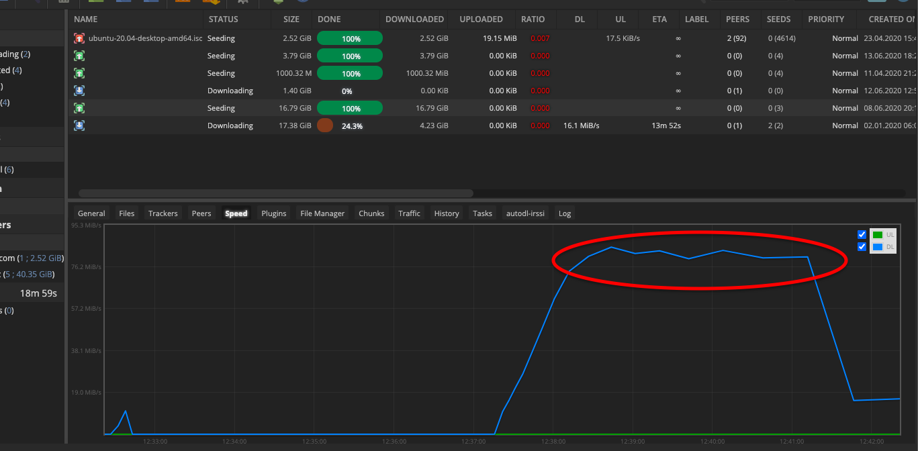
Task: Click the blue DL legend color swatch
Action: tap(877, 247)
